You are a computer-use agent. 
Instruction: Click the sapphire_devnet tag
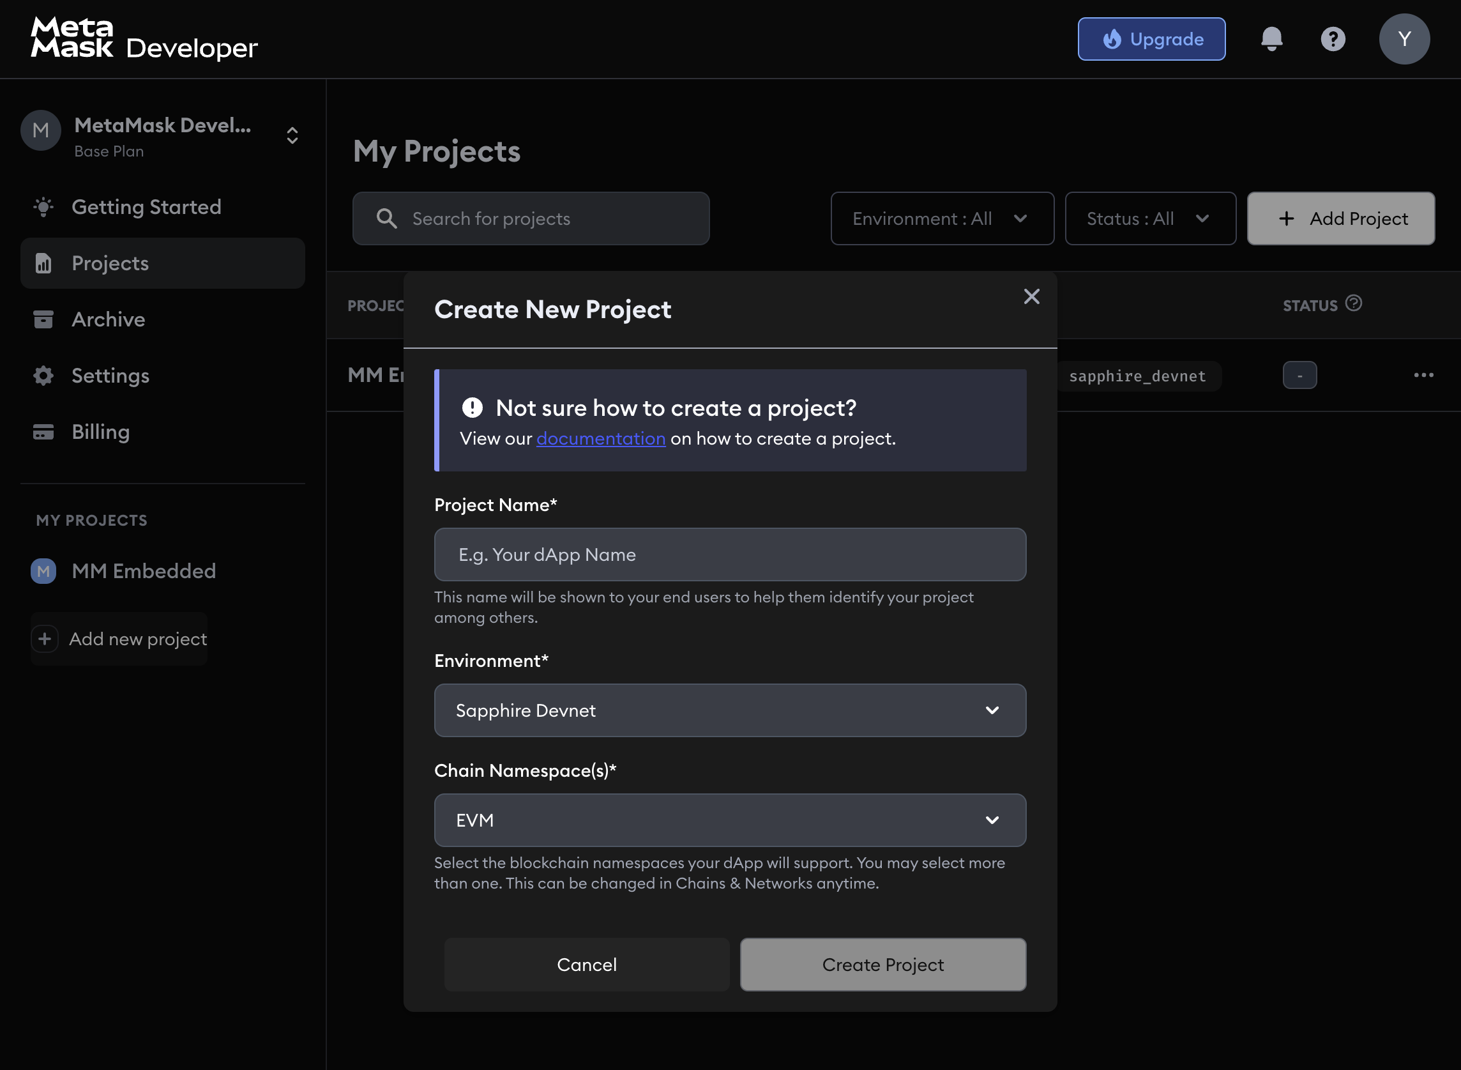pyautogui.click(x=1137, y=376)
